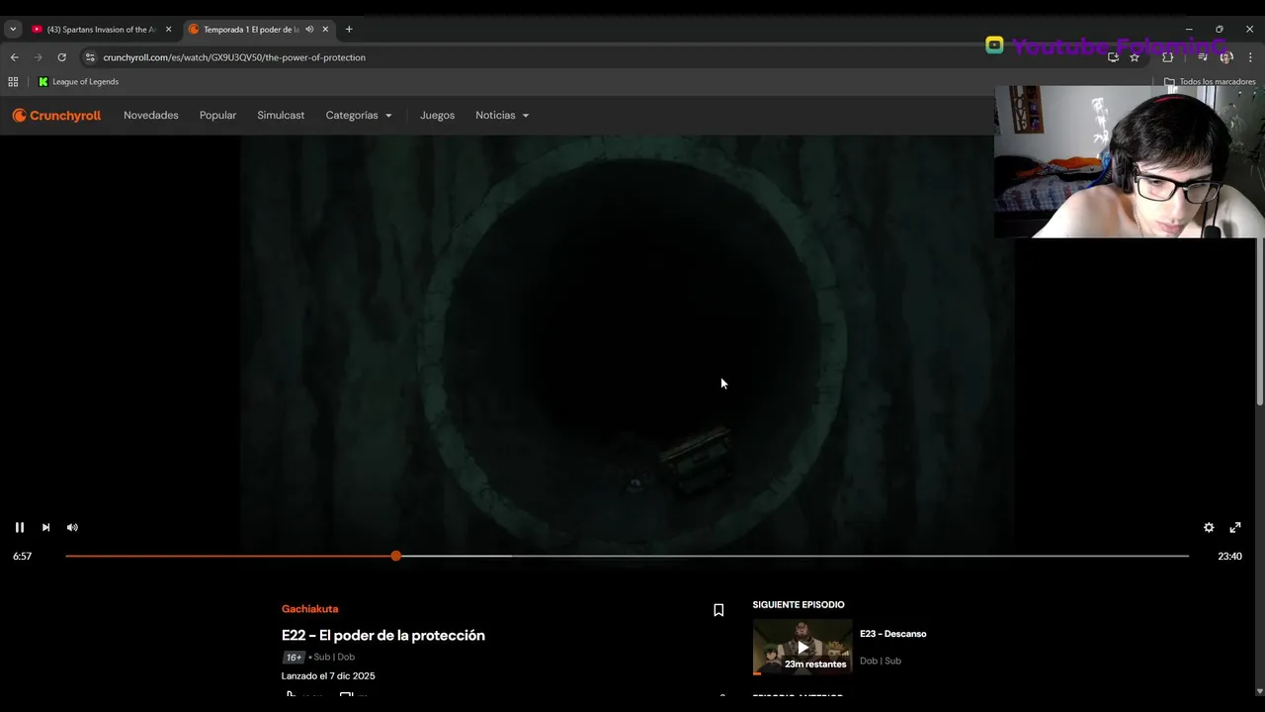Open the Gachiakuta series link
The width and height of the screenshot is (1265, 712).
click(309, 609)
